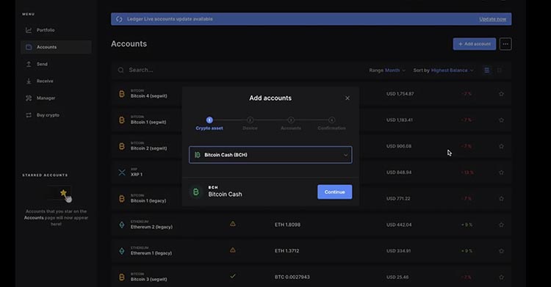Star the Ethereum 1 (legacy) account

click(x=502, y=251)
